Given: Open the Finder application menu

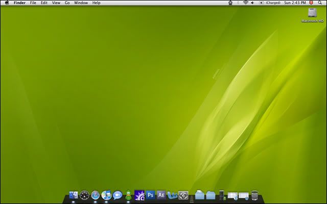Looking at the screenshot, I should pyautogui.click(x=19, y=3).
